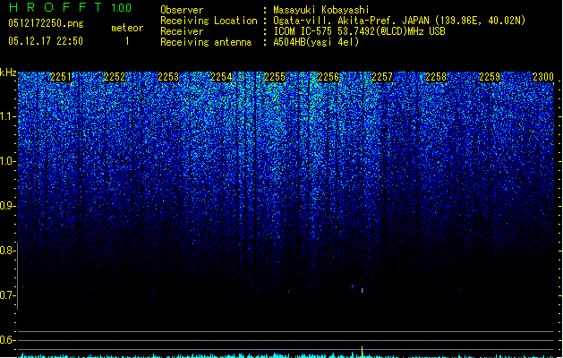Click the 'meteor' label
The width and height of the screenshot is (563, 358).
[127, 28]
